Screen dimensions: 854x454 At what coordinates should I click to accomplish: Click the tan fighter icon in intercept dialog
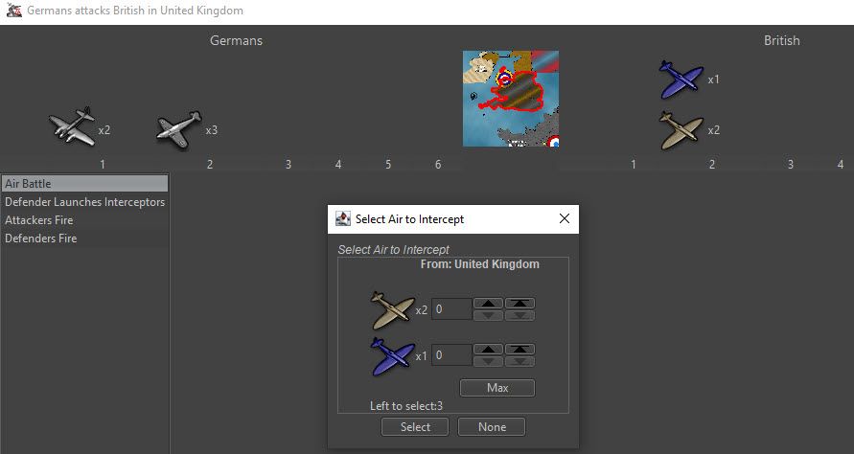pos(392,309)
